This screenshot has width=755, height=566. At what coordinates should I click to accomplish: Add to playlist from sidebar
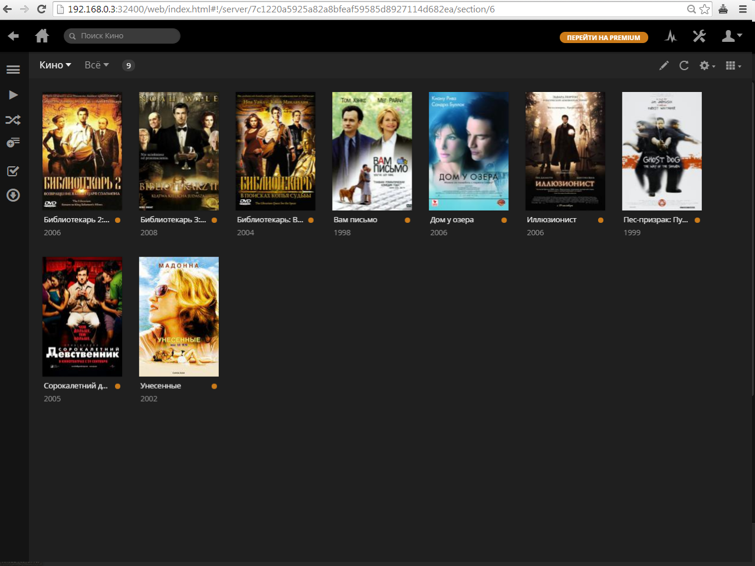(x=13, y=143)
